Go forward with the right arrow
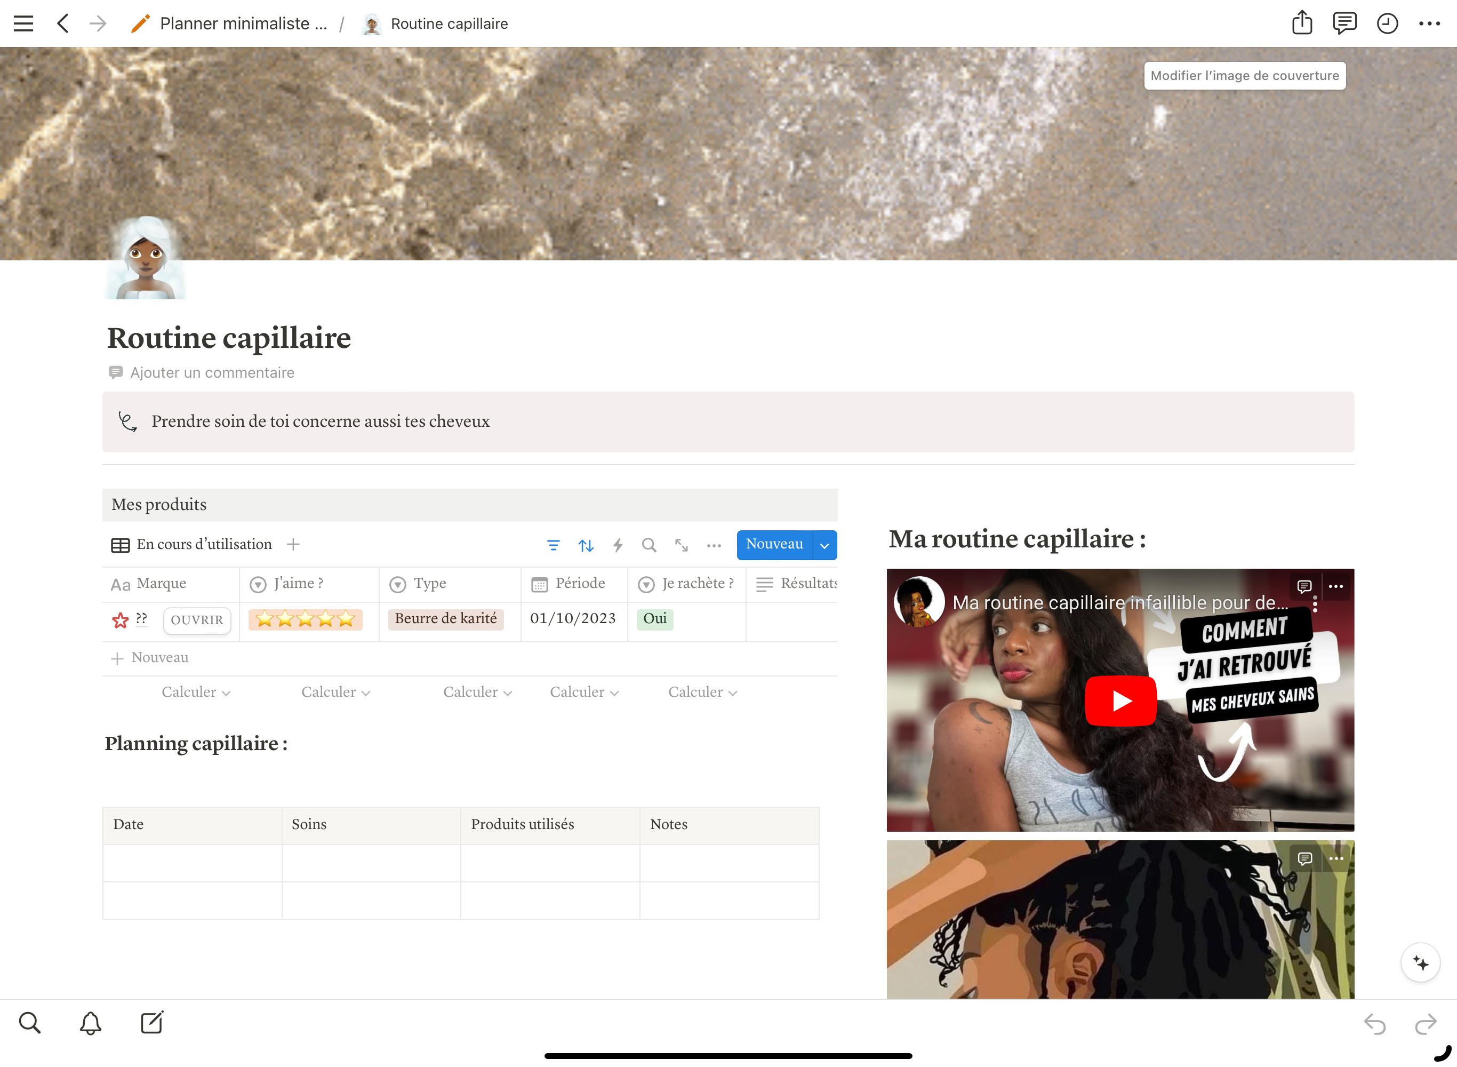 coord(98,24)
